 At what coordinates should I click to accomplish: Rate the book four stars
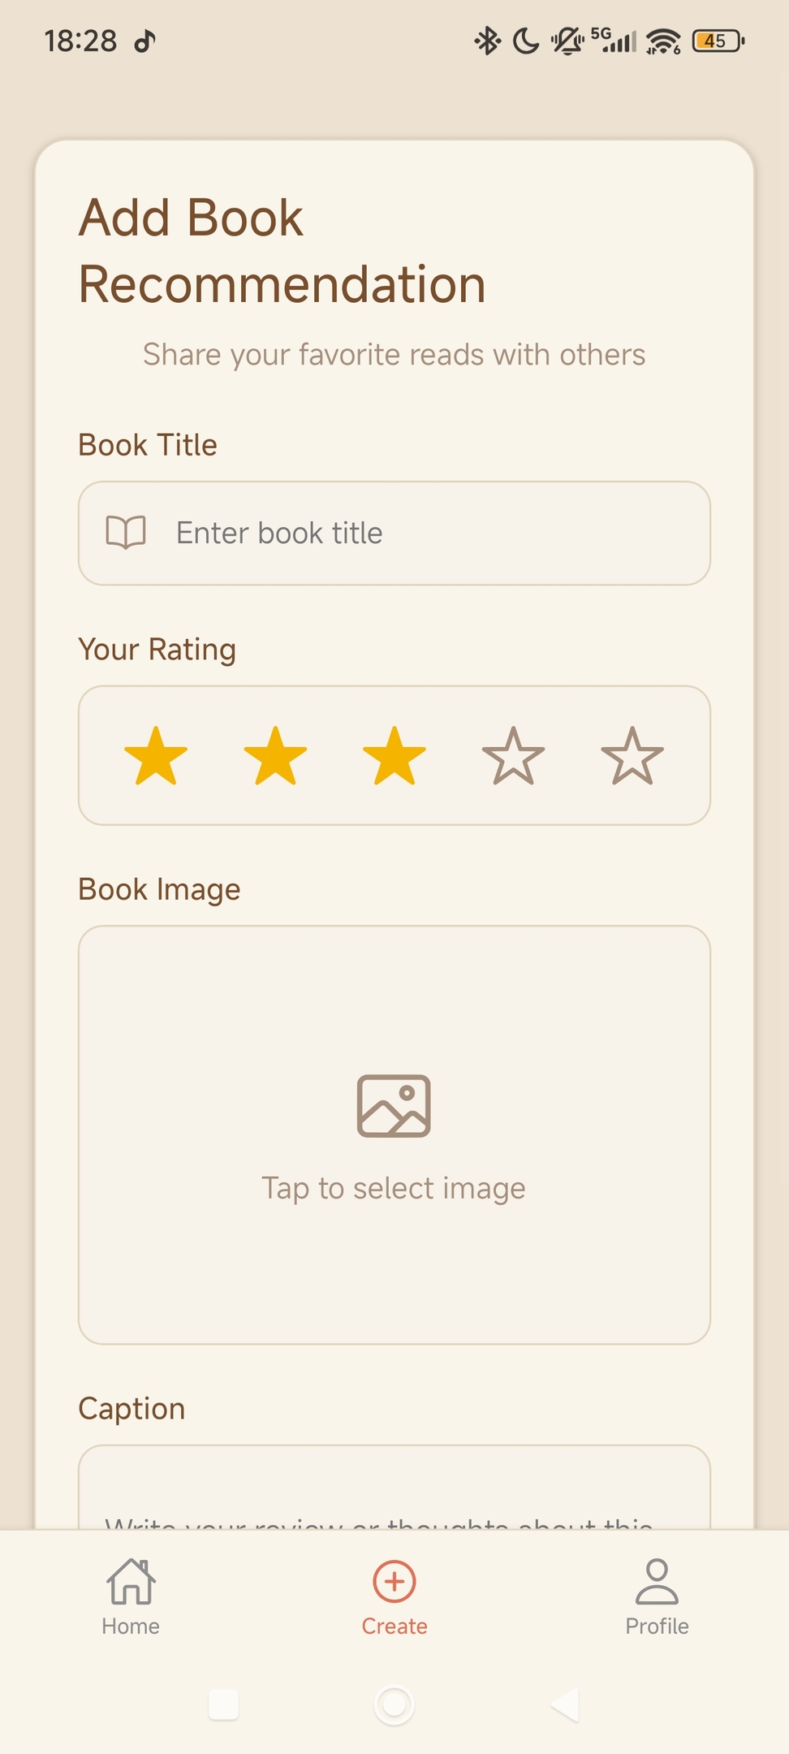(513, 756)
